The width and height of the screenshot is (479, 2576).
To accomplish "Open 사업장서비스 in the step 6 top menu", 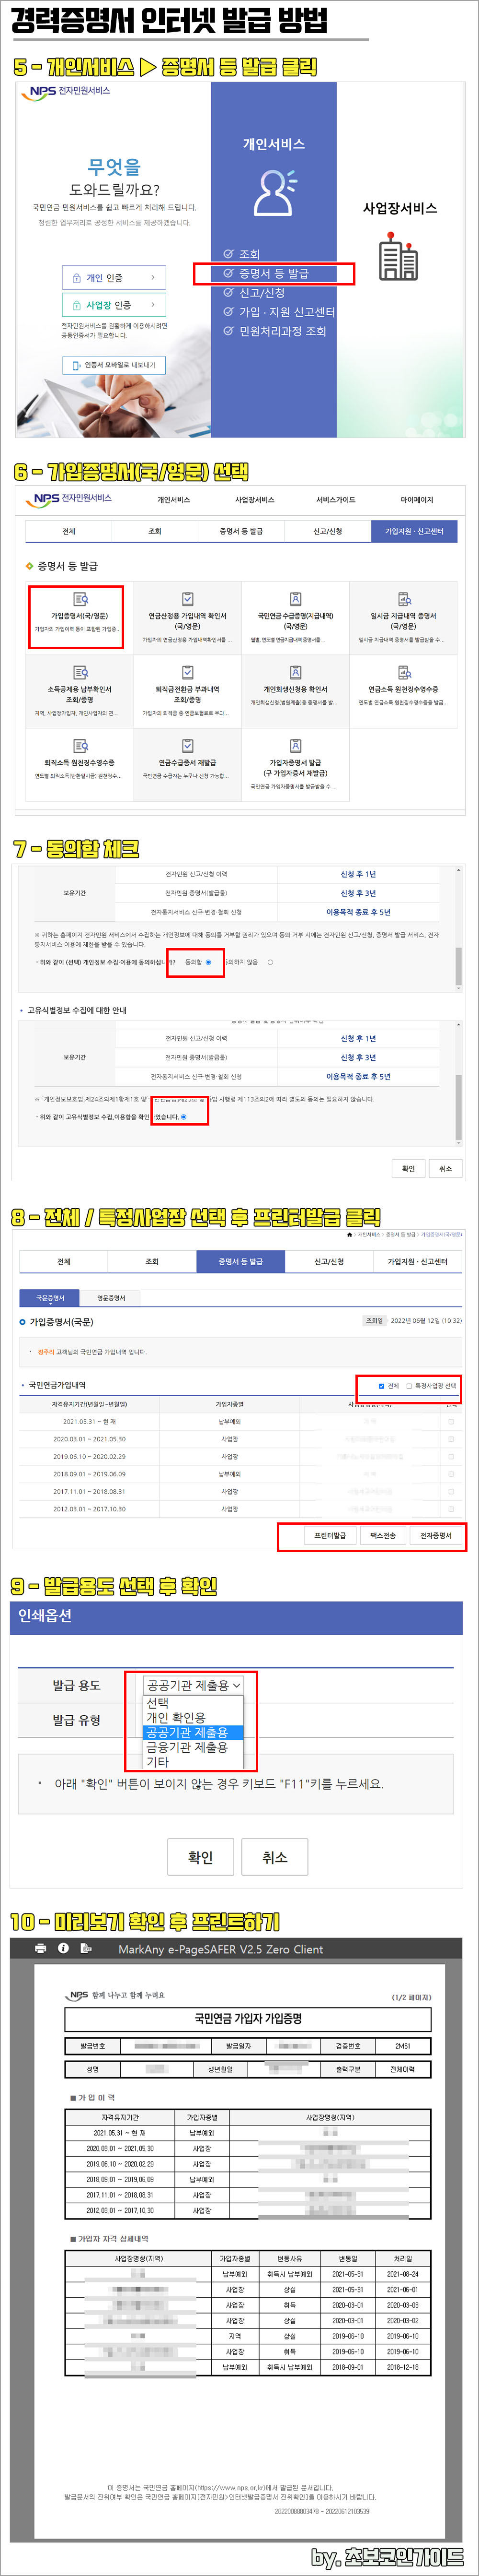I will (x=254, y=500).
